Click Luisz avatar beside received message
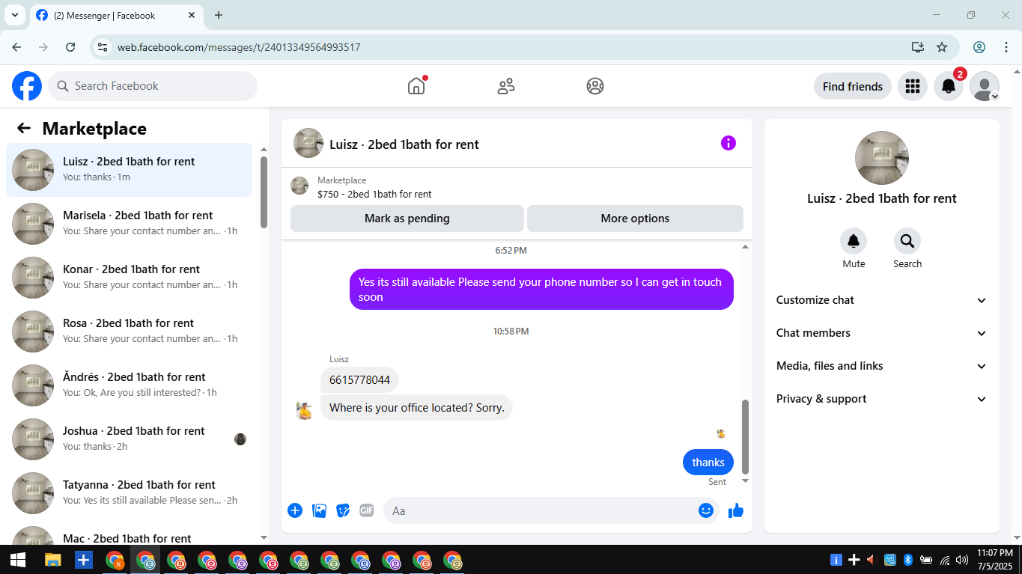 304,410
